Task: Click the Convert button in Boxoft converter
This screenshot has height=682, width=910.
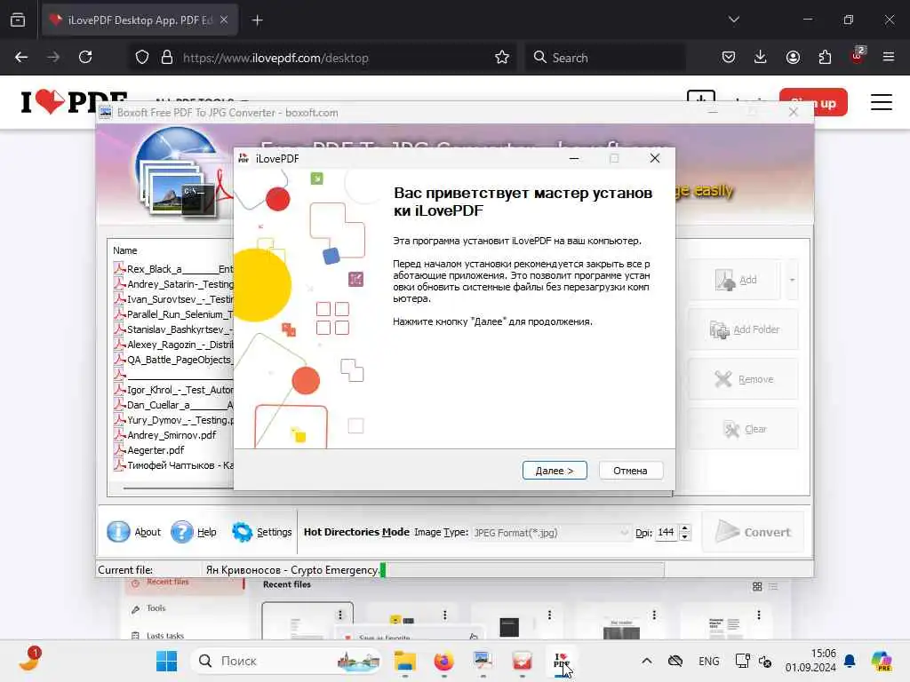Action: pyautogui.click(x=753, y=532)
